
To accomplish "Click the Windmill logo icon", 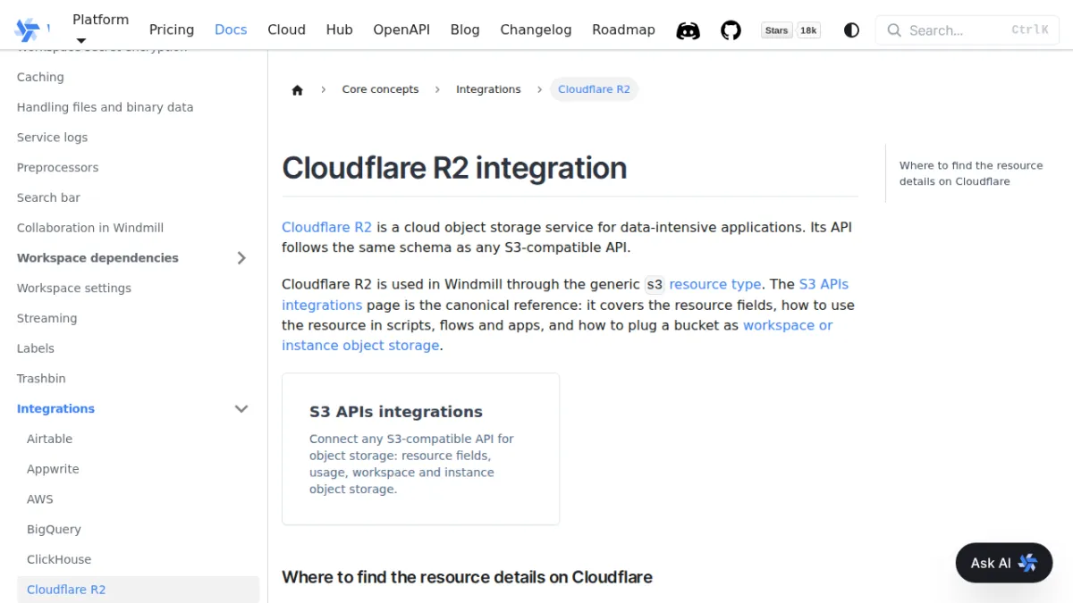I will pyautogui.click(x=27, y=29).
